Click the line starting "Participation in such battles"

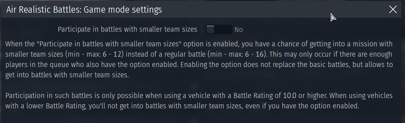[199, 96]
